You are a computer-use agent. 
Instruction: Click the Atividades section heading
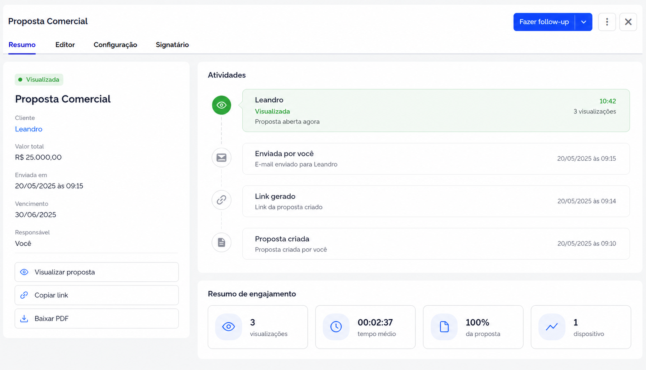point(227,75)
